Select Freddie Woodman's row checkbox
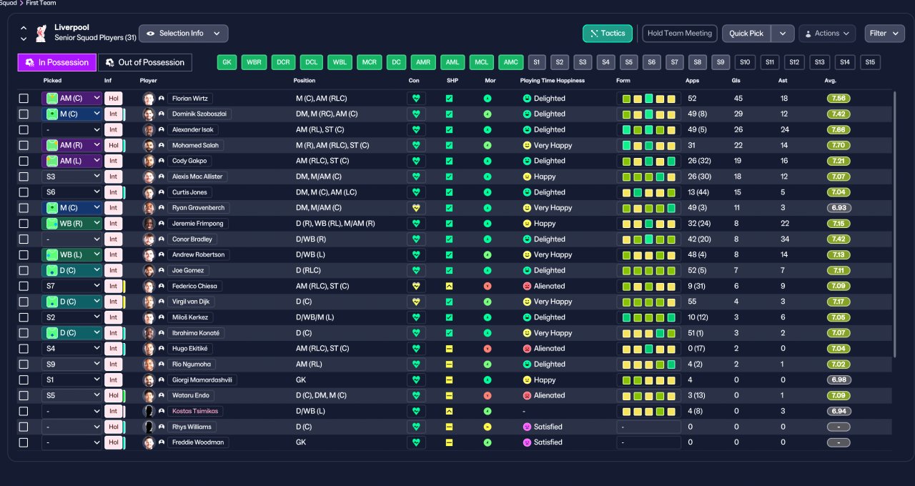 coord(24,442)
